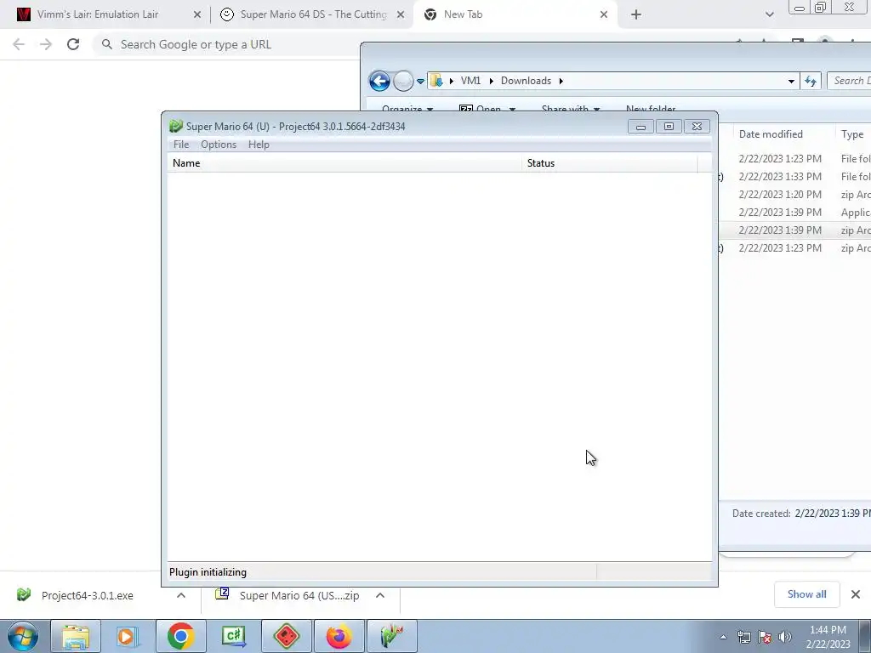Reload the Chrome page
The height and width of the screenshot is (653, 871).
point(73,44)
